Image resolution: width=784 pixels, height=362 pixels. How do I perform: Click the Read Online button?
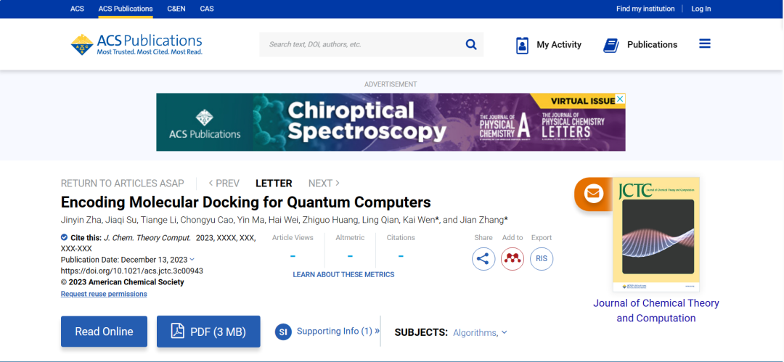click(x=104, y=332)
